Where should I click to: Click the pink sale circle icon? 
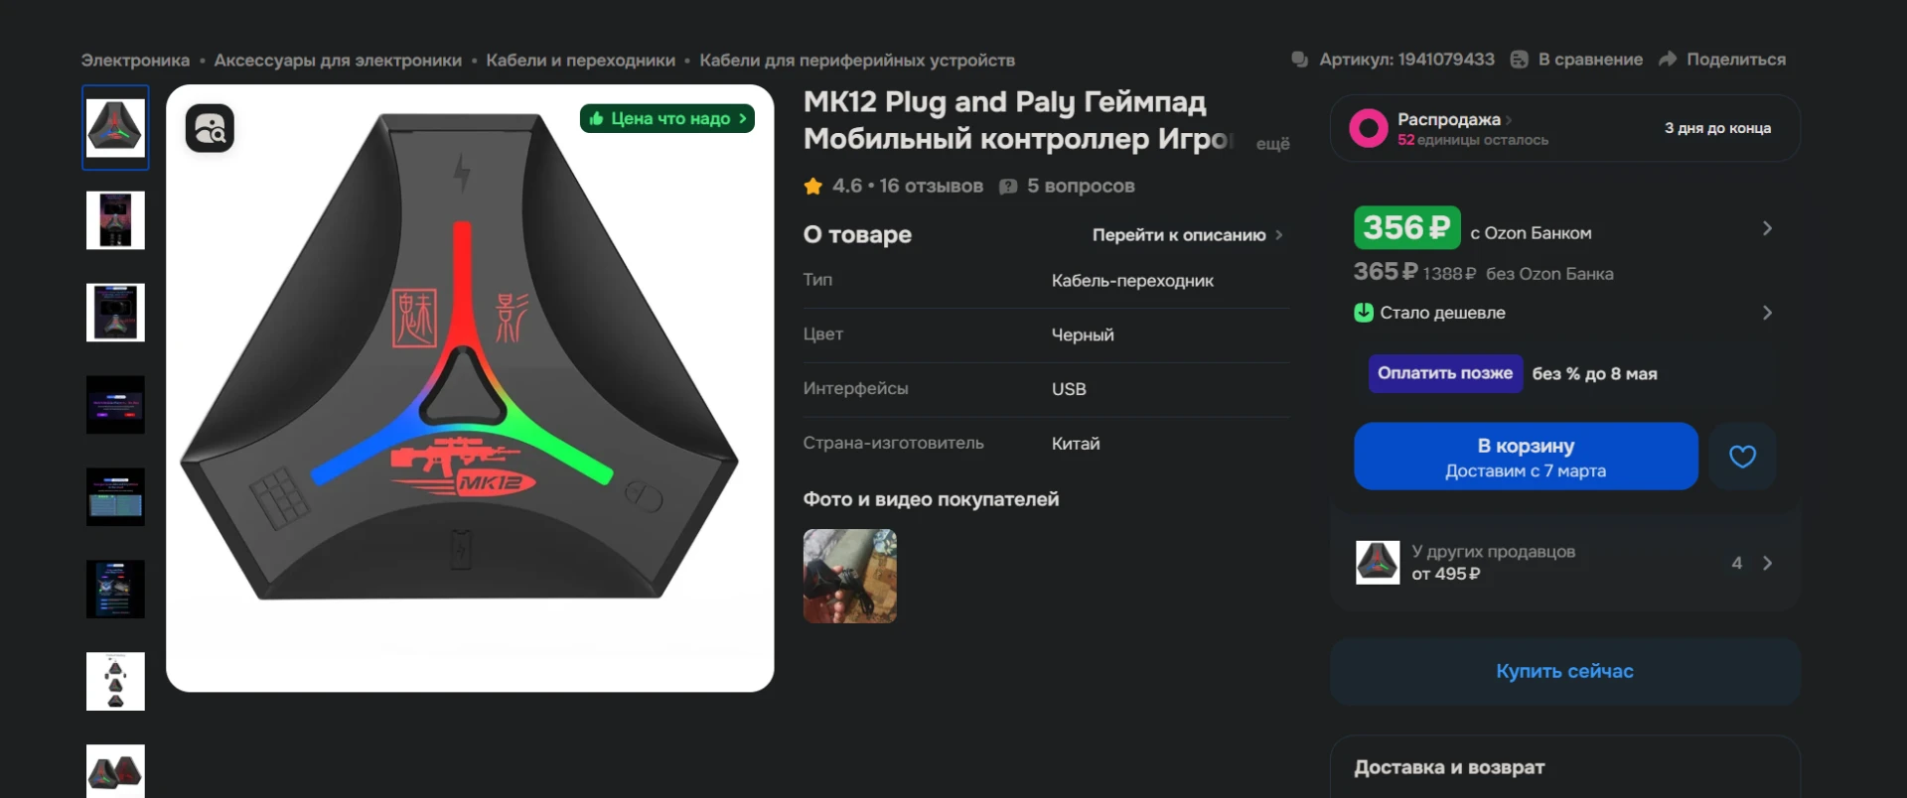click(x=1368, y=128)
